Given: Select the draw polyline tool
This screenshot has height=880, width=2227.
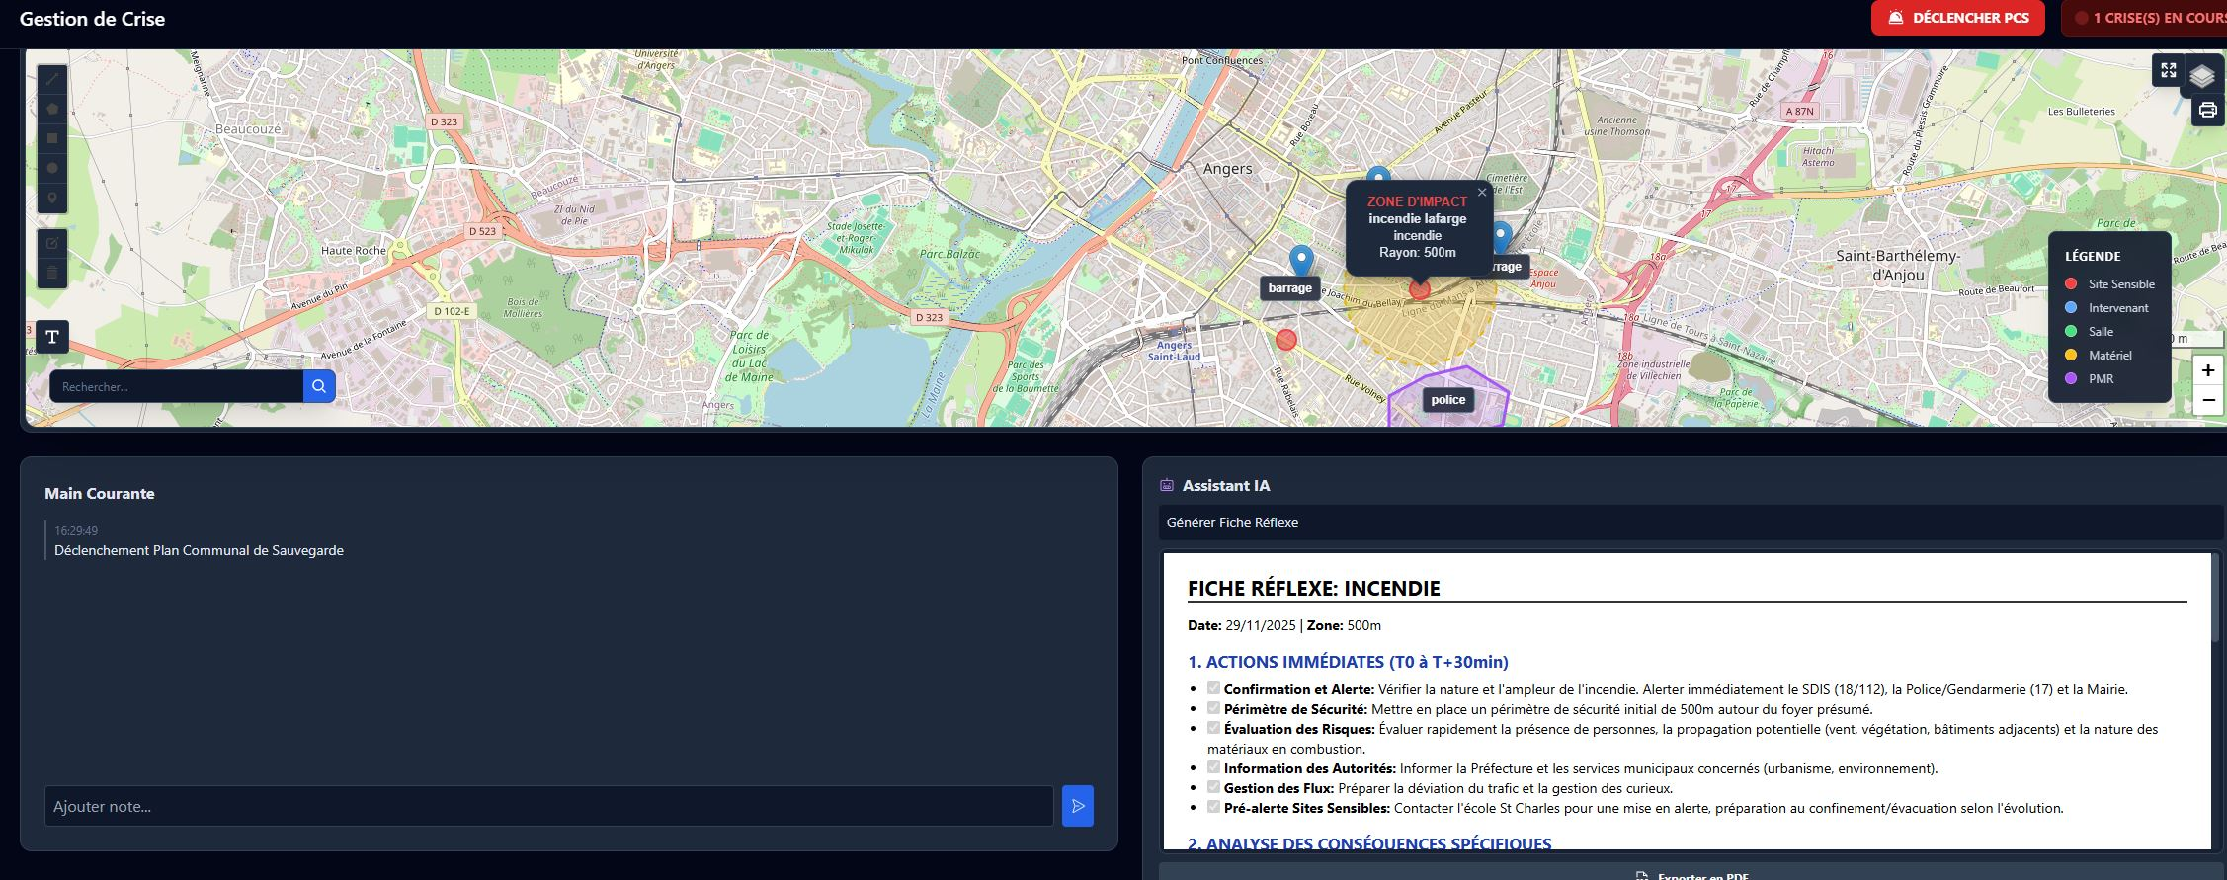Looking at the screenshot, I should coord(52,79).
